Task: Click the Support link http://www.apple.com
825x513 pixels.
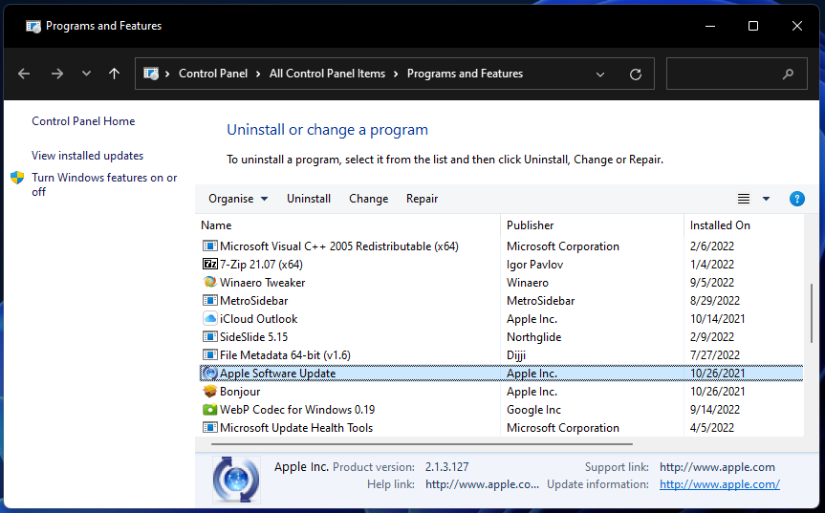Action: (717, 467)
